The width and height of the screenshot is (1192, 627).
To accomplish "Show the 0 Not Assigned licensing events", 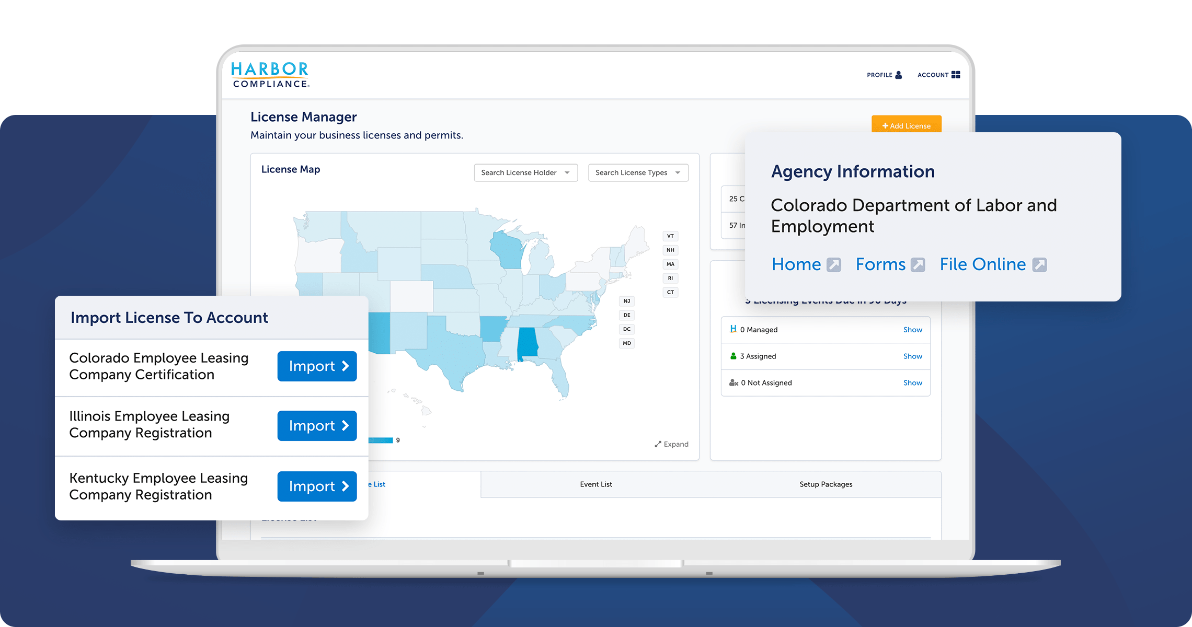I will (x=912, y=382).
